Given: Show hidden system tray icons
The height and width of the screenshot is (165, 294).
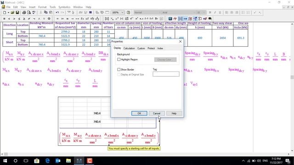Looking at the screenshot, I should (x=243, y=161).
